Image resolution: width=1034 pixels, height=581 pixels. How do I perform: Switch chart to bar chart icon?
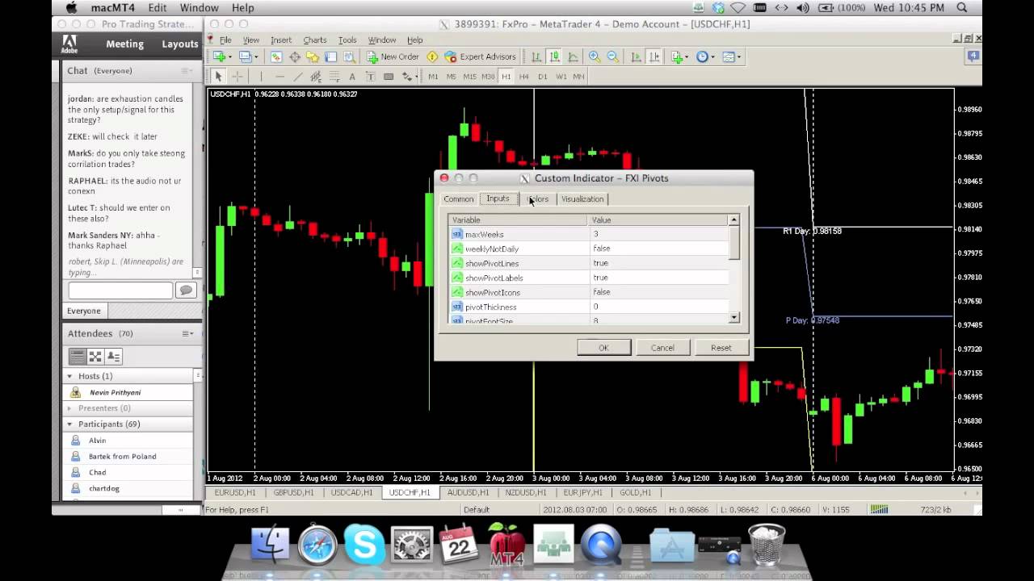536,56
